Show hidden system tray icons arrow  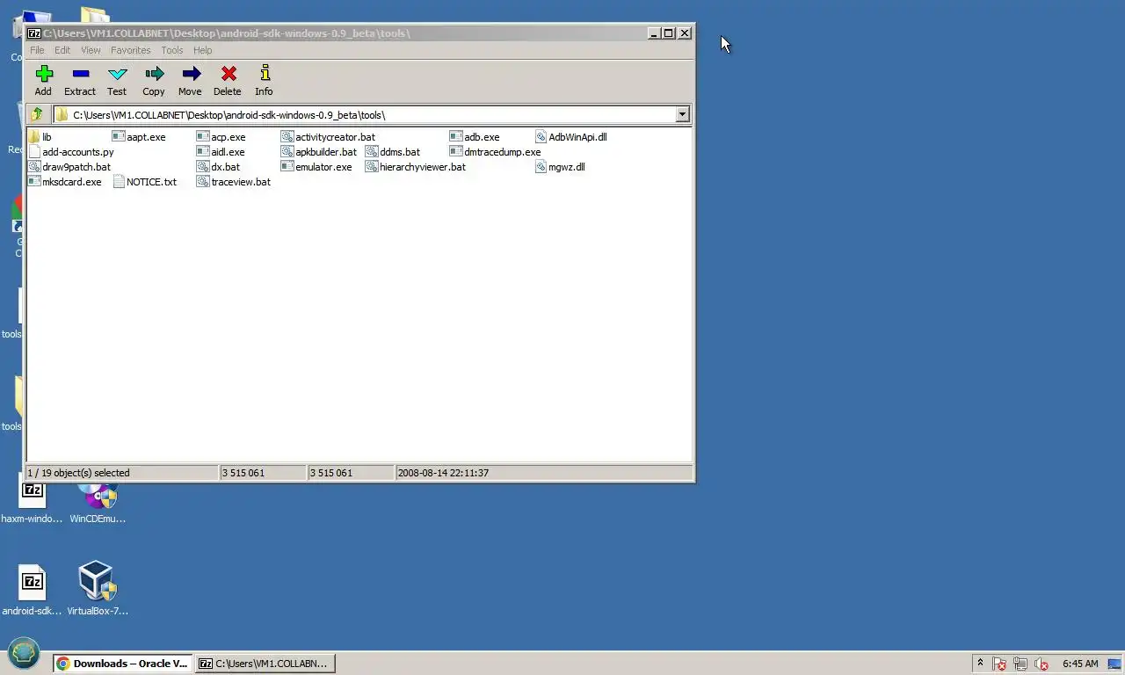point(980,664)
